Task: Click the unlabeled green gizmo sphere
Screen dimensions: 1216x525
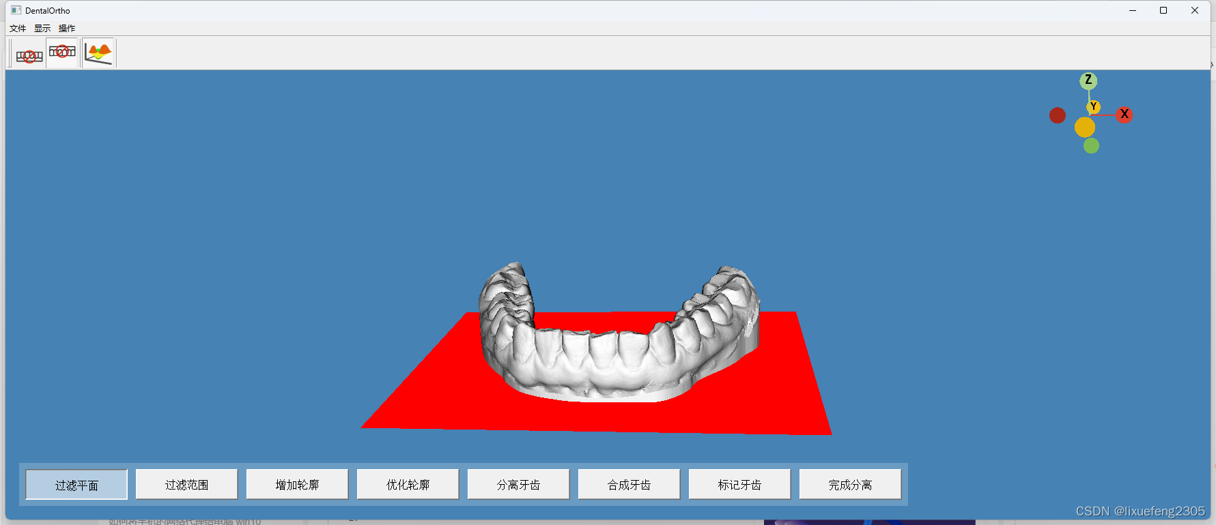Action: tap(1091, 145)
